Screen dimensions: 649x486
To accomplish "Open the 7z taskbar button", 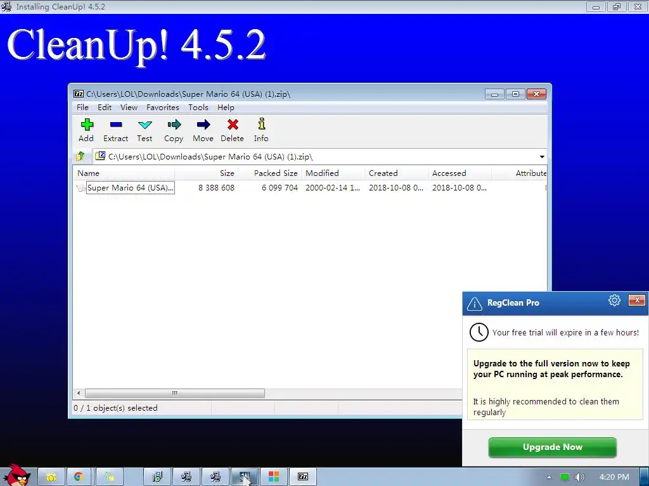I will click(302, 477).
